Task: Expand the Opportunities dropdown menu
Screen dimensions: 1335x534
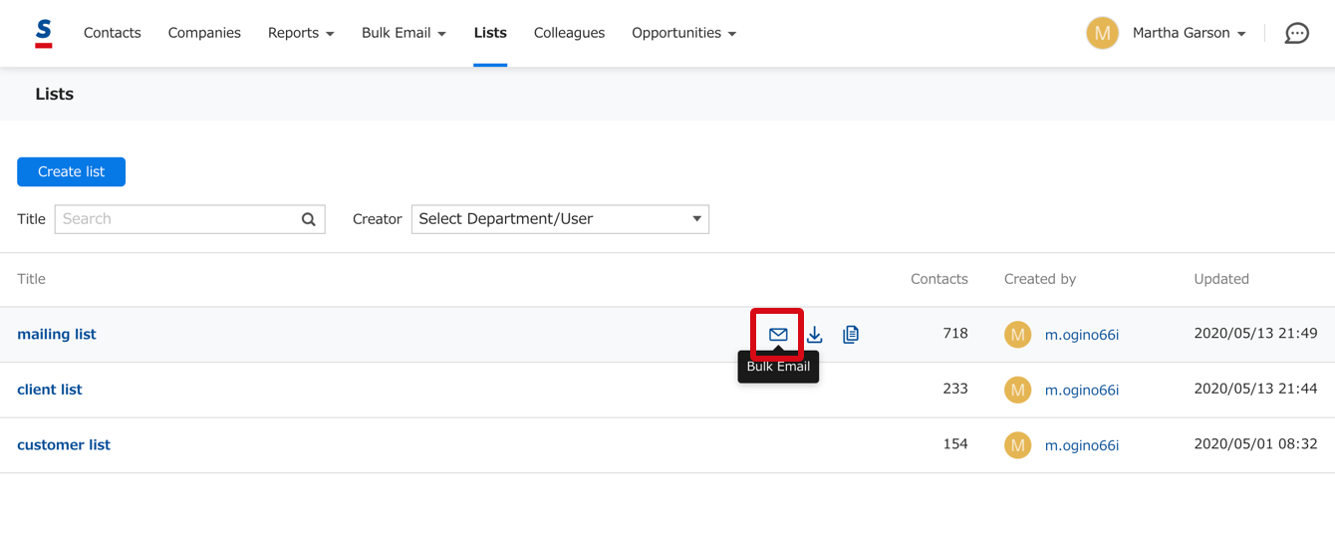Action: coord(683,33)
